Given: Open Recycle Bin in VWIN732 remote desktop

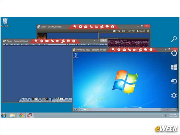Looking at the screenshot, I should click(x=76, y=55).
